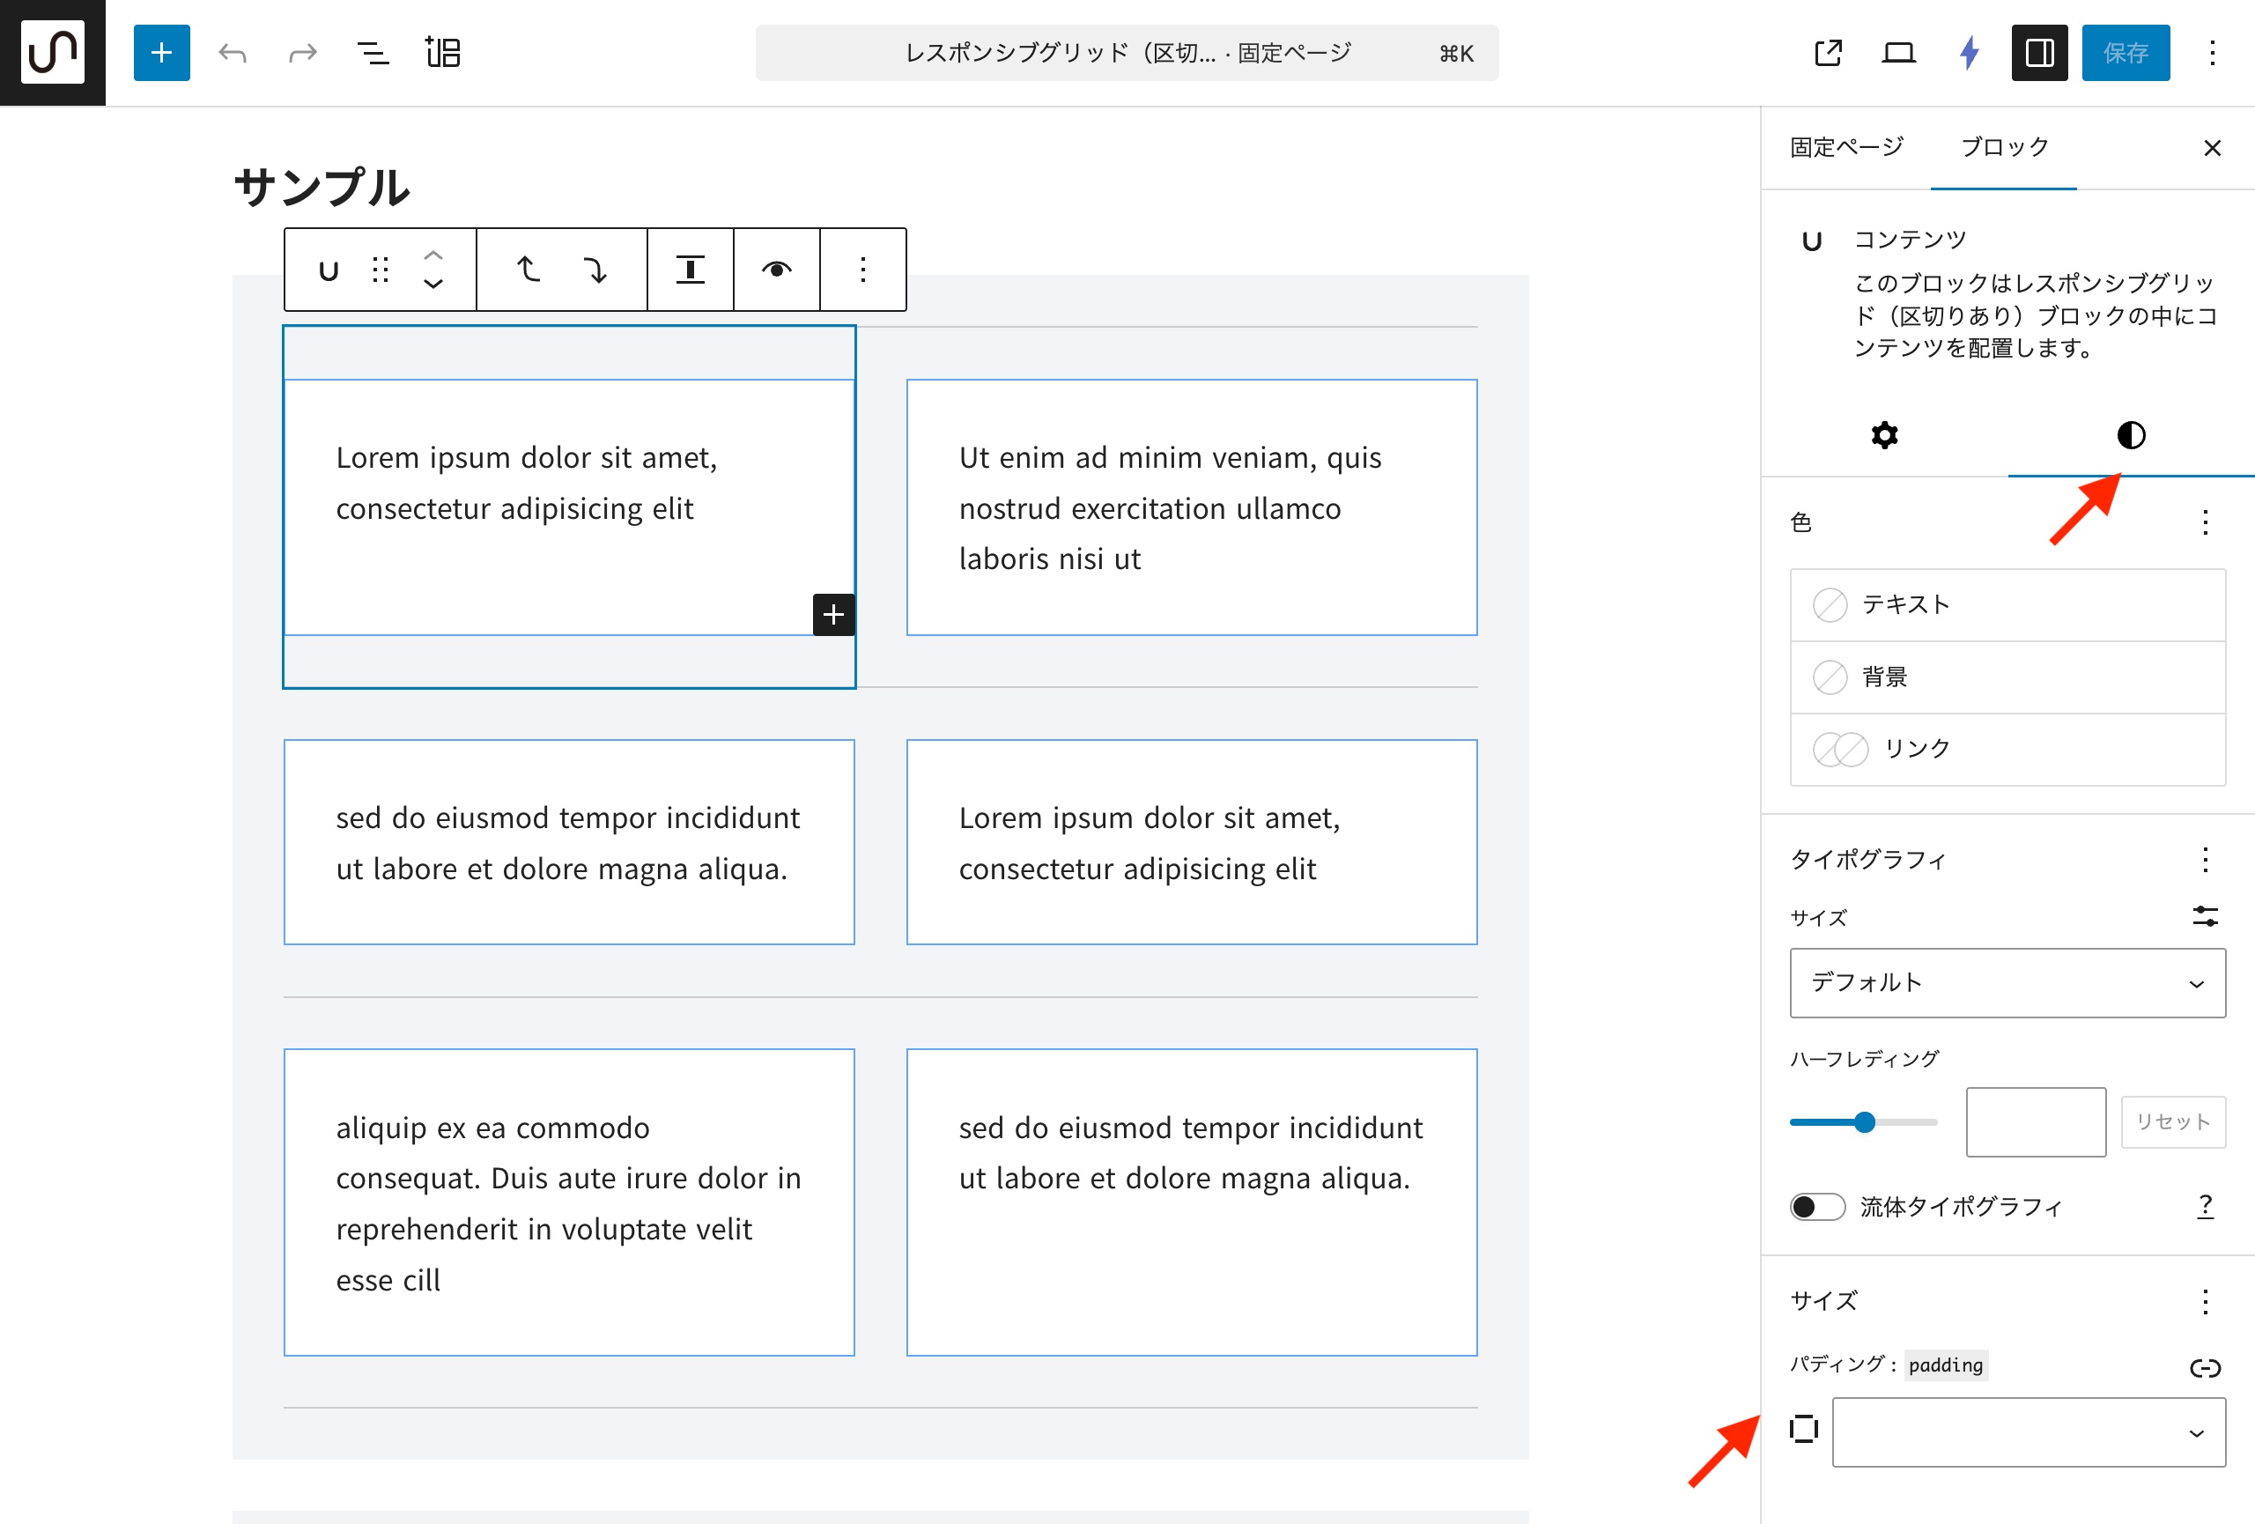Open the 色 panel options menu
Screen dimensions: 2255x1524
pyautogui.click(x=2205, y=523)
